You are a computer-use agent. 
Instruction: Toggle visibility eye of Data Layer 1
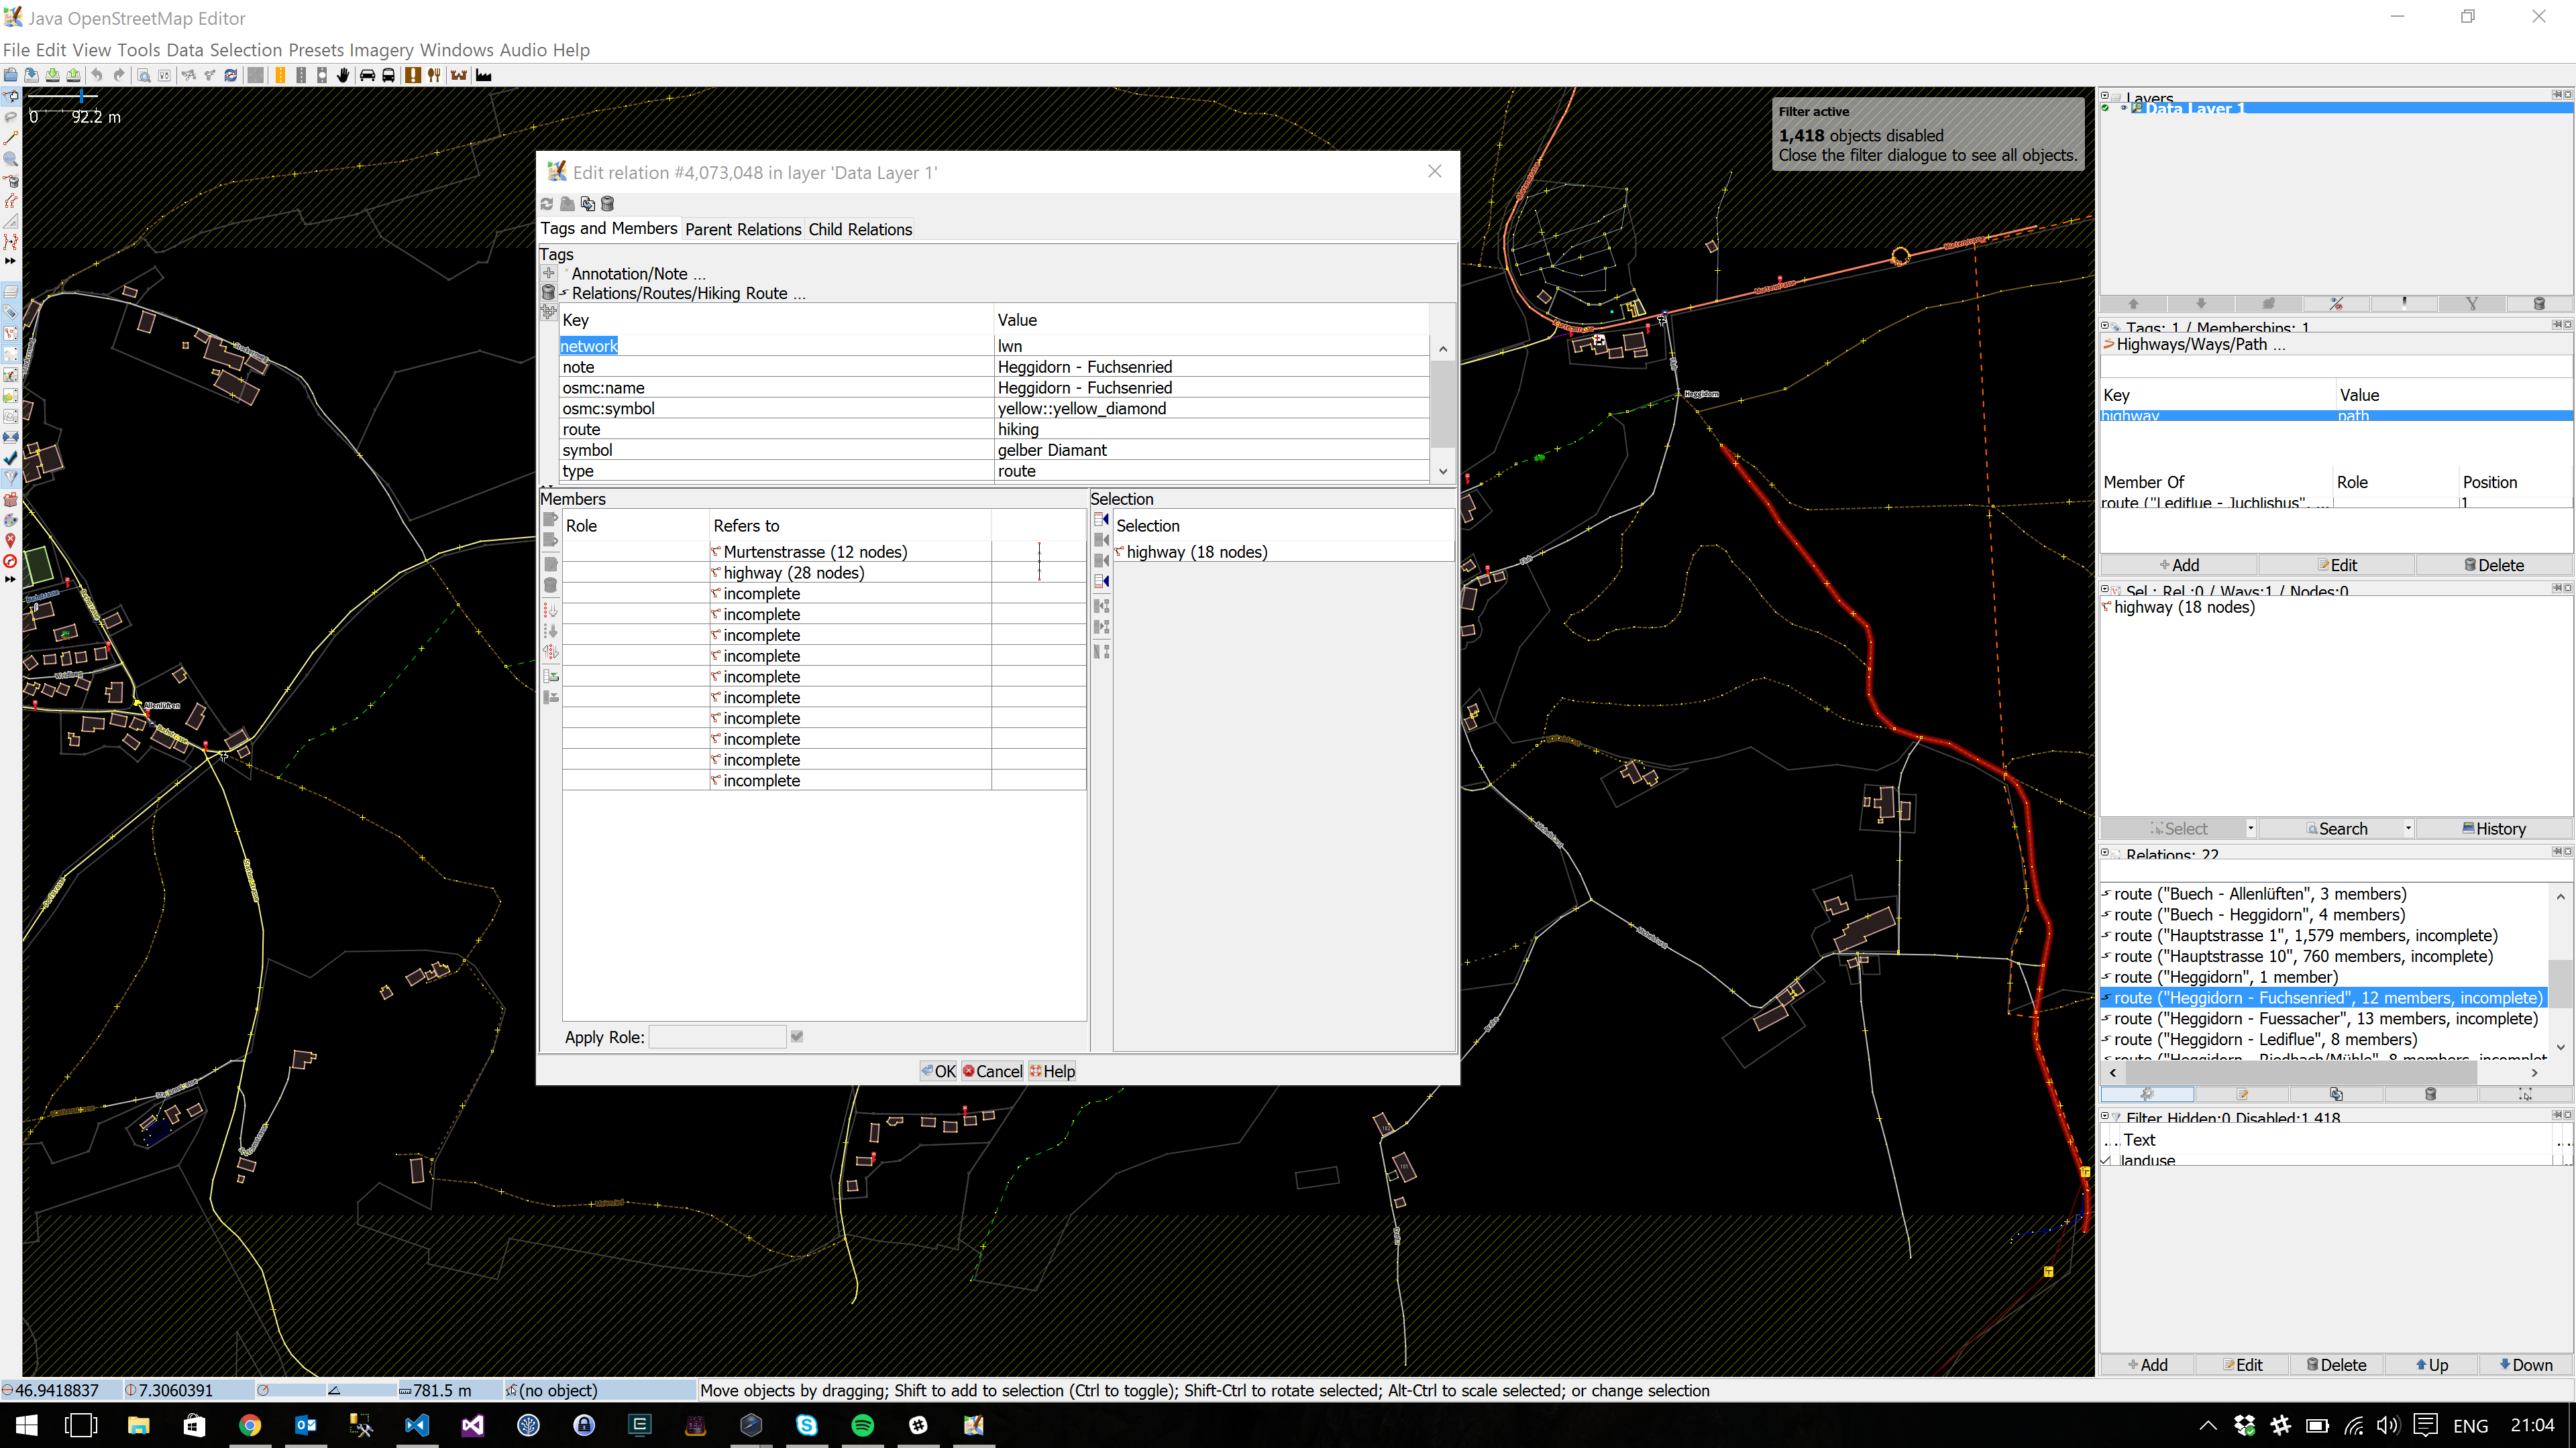pos(2124,108)
